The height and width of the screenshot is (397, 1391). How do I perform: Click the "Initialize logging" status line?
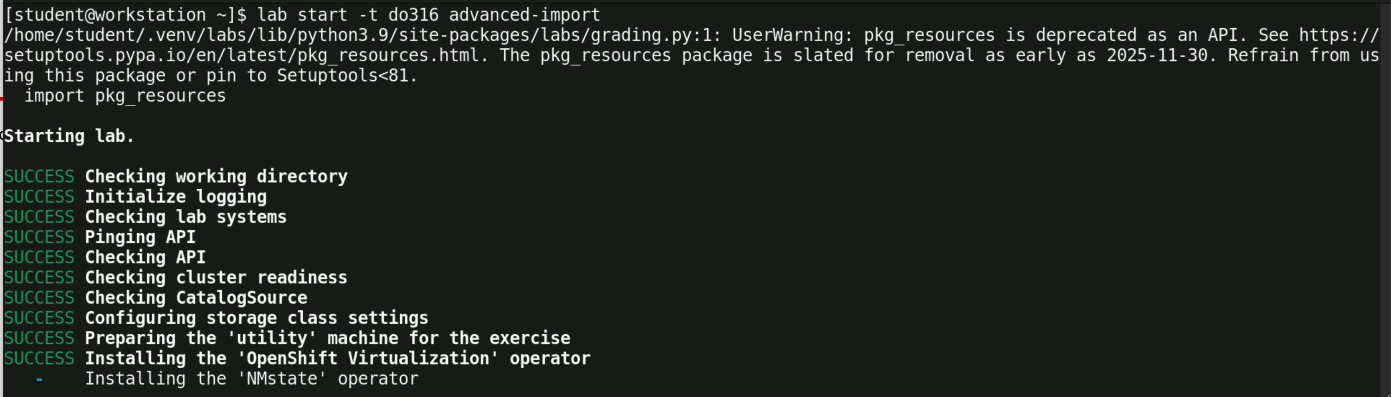pyautogui.click(x=175, y=197)
